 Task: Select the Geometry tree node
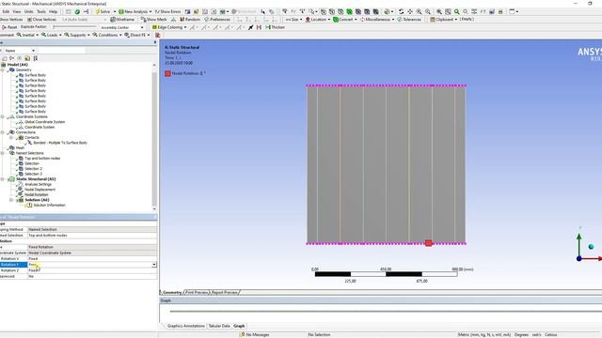[24, 69]
